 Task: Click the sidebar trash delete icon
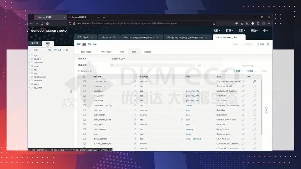tap(64, 50)
